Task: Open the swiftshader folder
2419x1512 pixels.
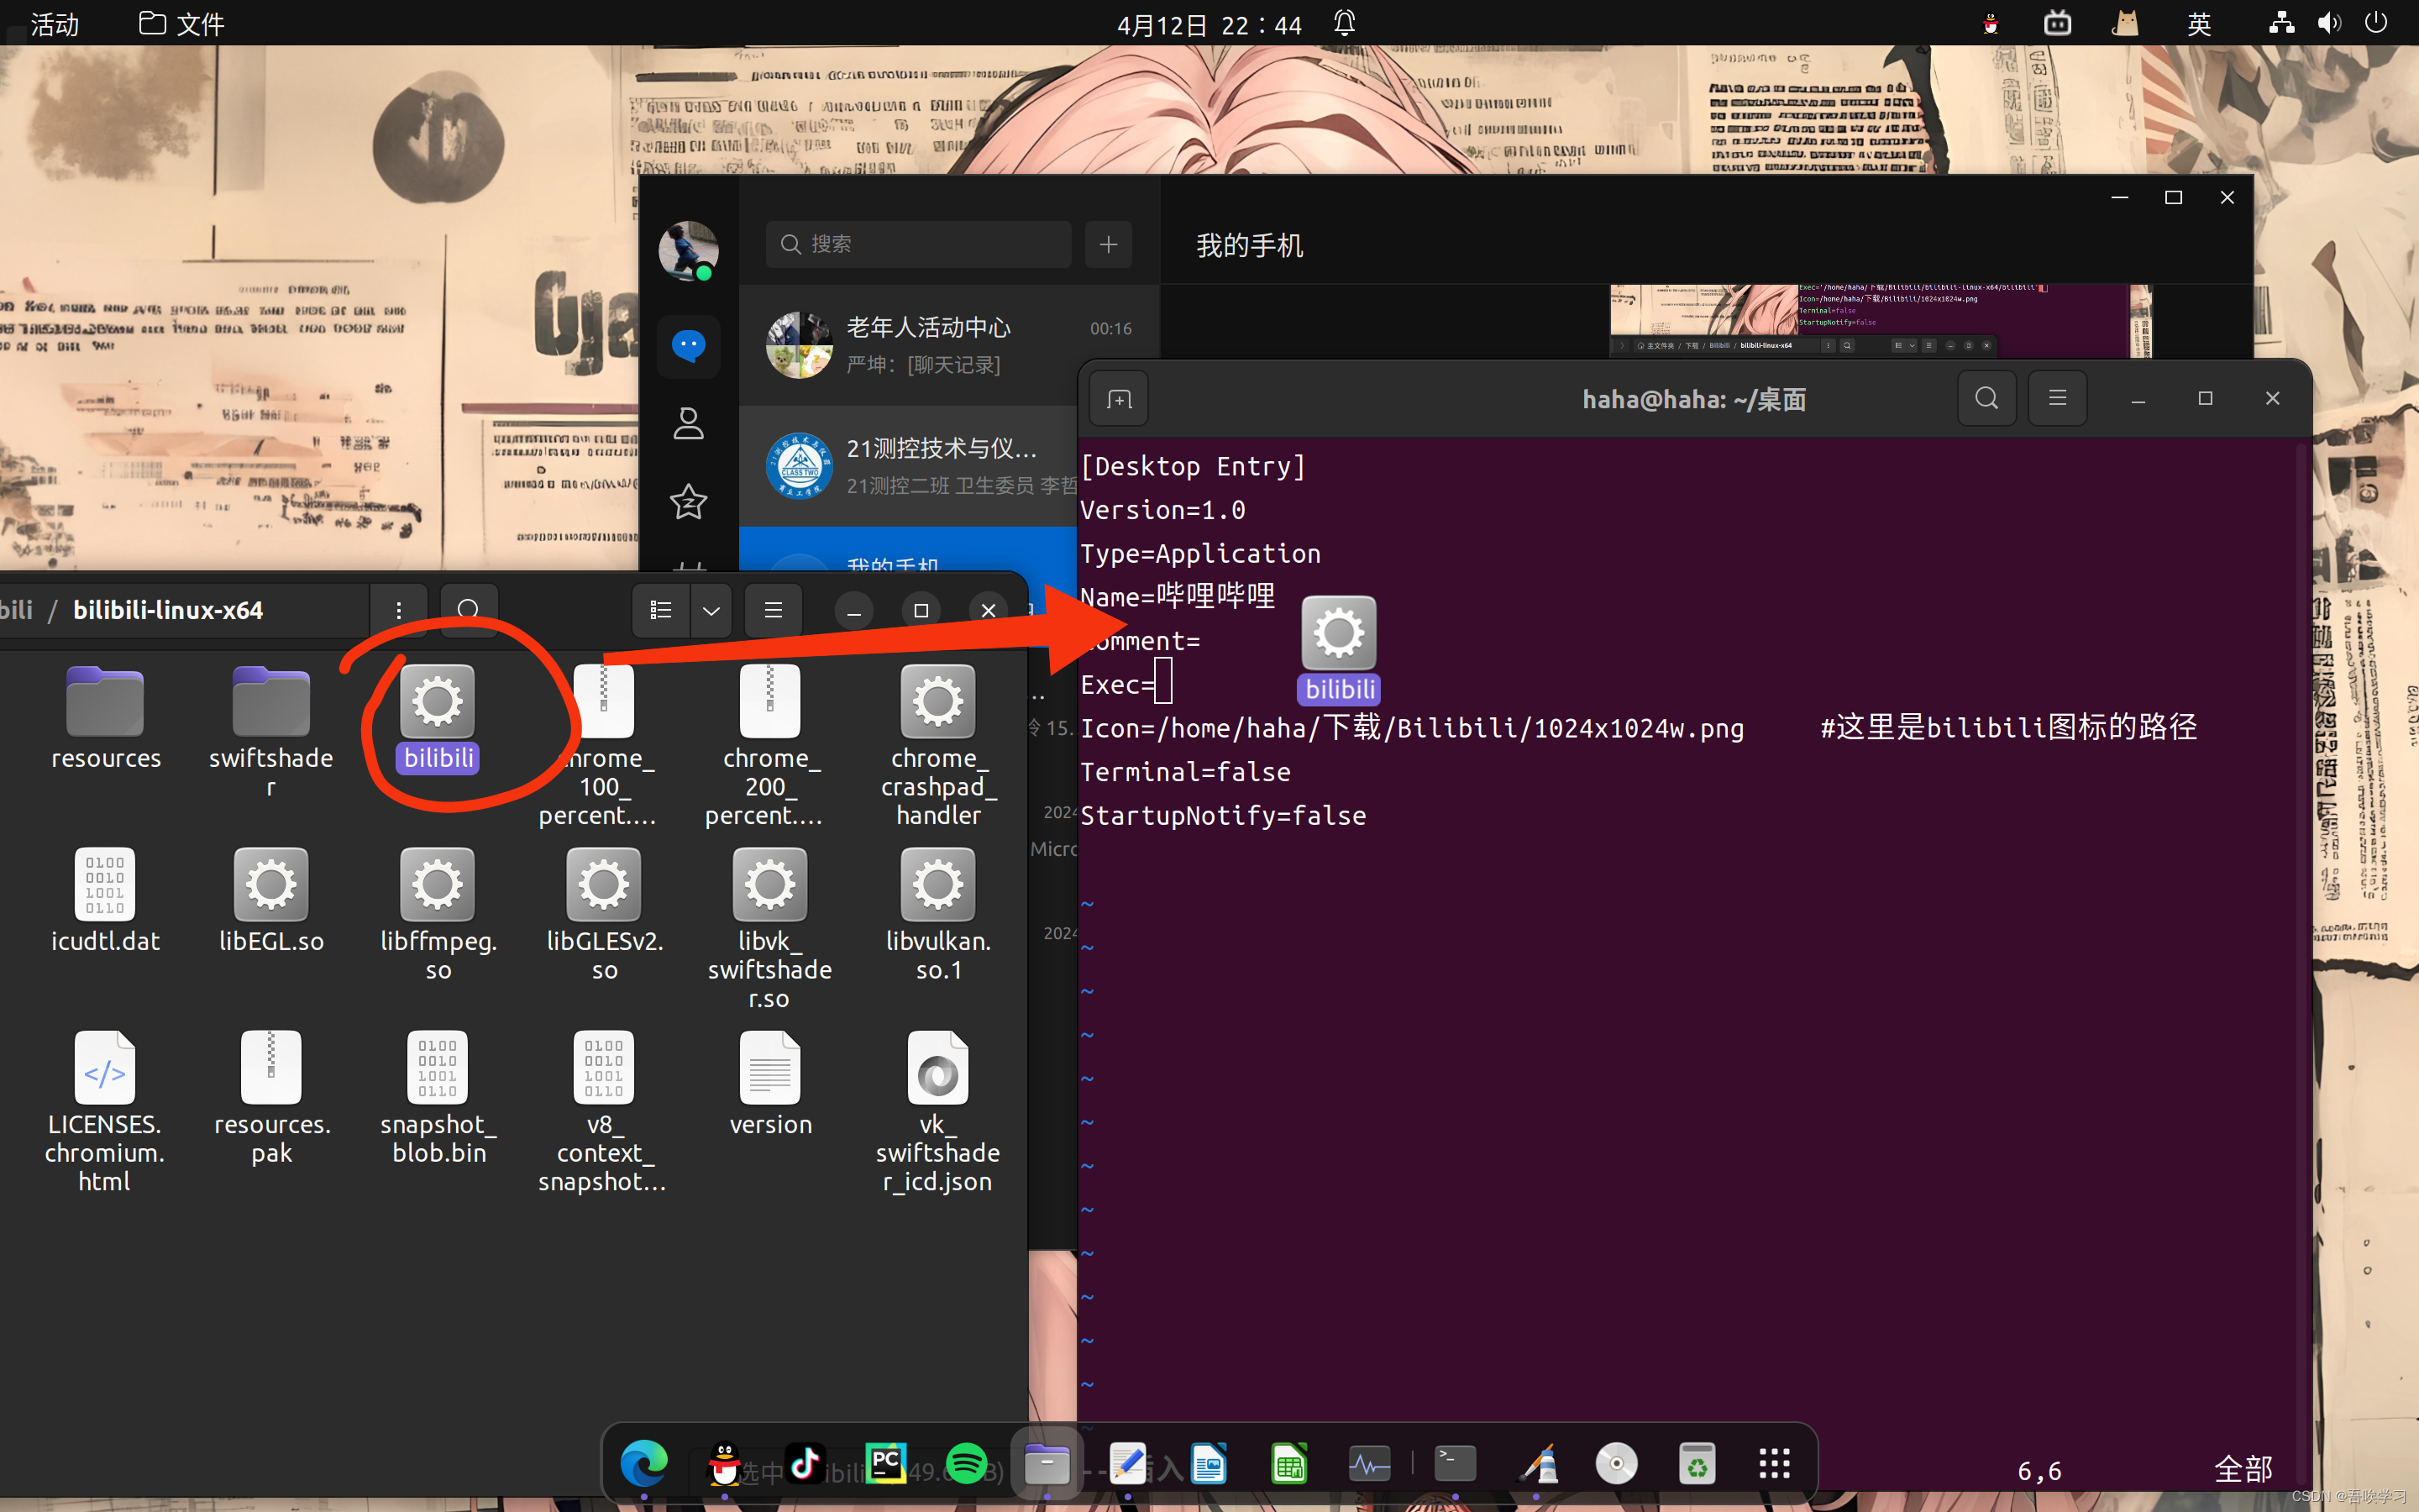Action: point(271,730)
